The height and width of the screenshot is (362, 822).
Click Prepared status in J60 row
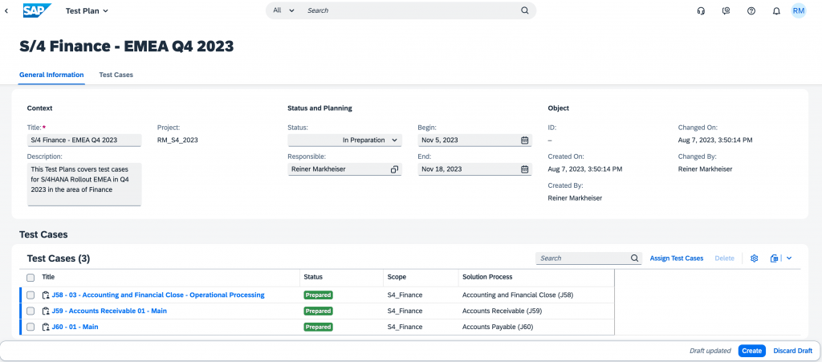318,327
